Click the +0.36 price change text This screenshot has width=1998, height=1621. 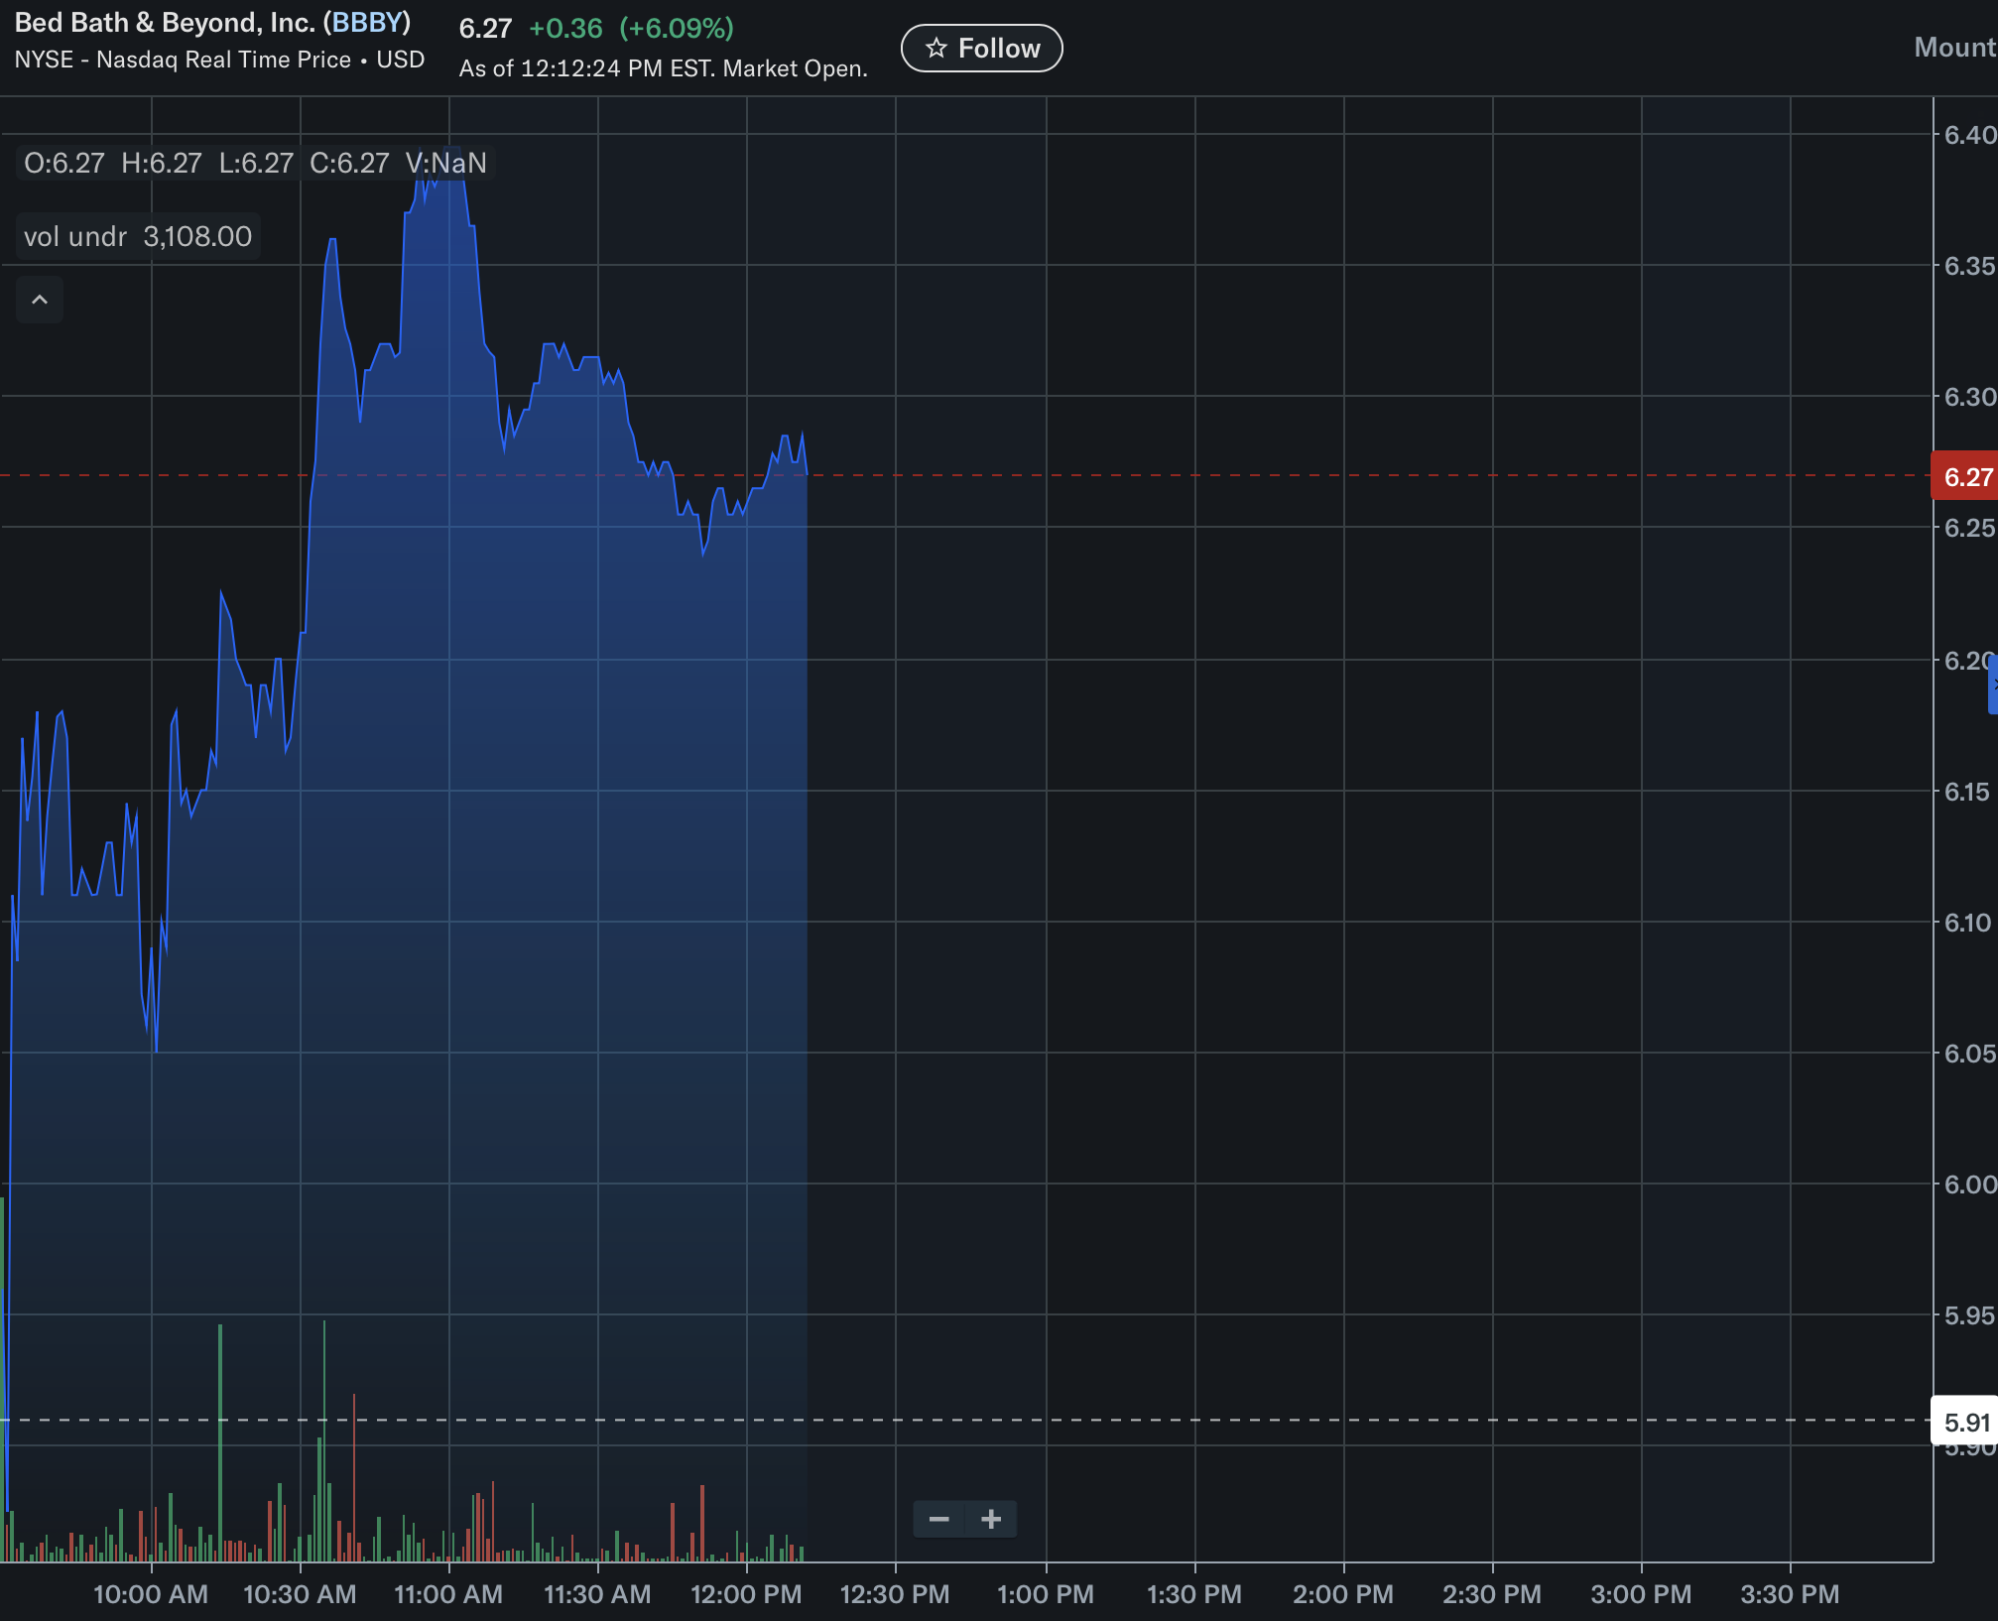point(565,28)
